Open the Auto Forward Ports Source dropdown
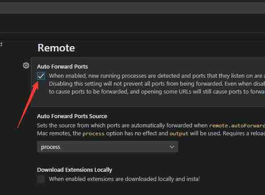The height and width of the screenshot is (195, 265). pyautogui.click(x=107, y=147)
